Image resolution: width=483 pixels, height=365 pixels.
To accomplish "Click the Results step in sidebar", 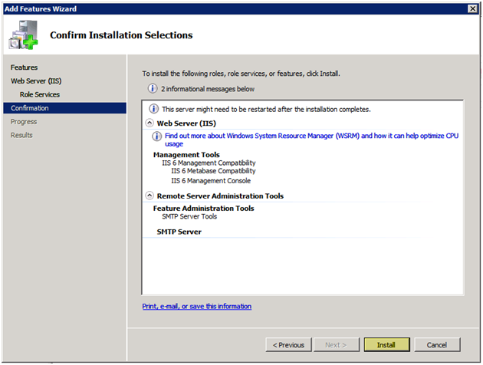I will pyautogui.click(x=21, y=135).
